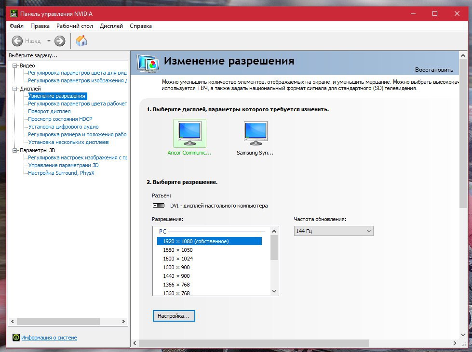Image resolution: width=472 pixels, height=352 pixels.
Task: Collapse the Параметры 3D tree node
Action: [x=15, y=150]
